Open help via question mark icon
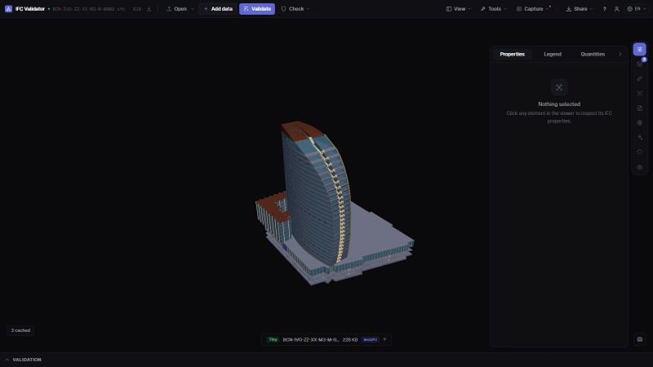 click(604, 9)
